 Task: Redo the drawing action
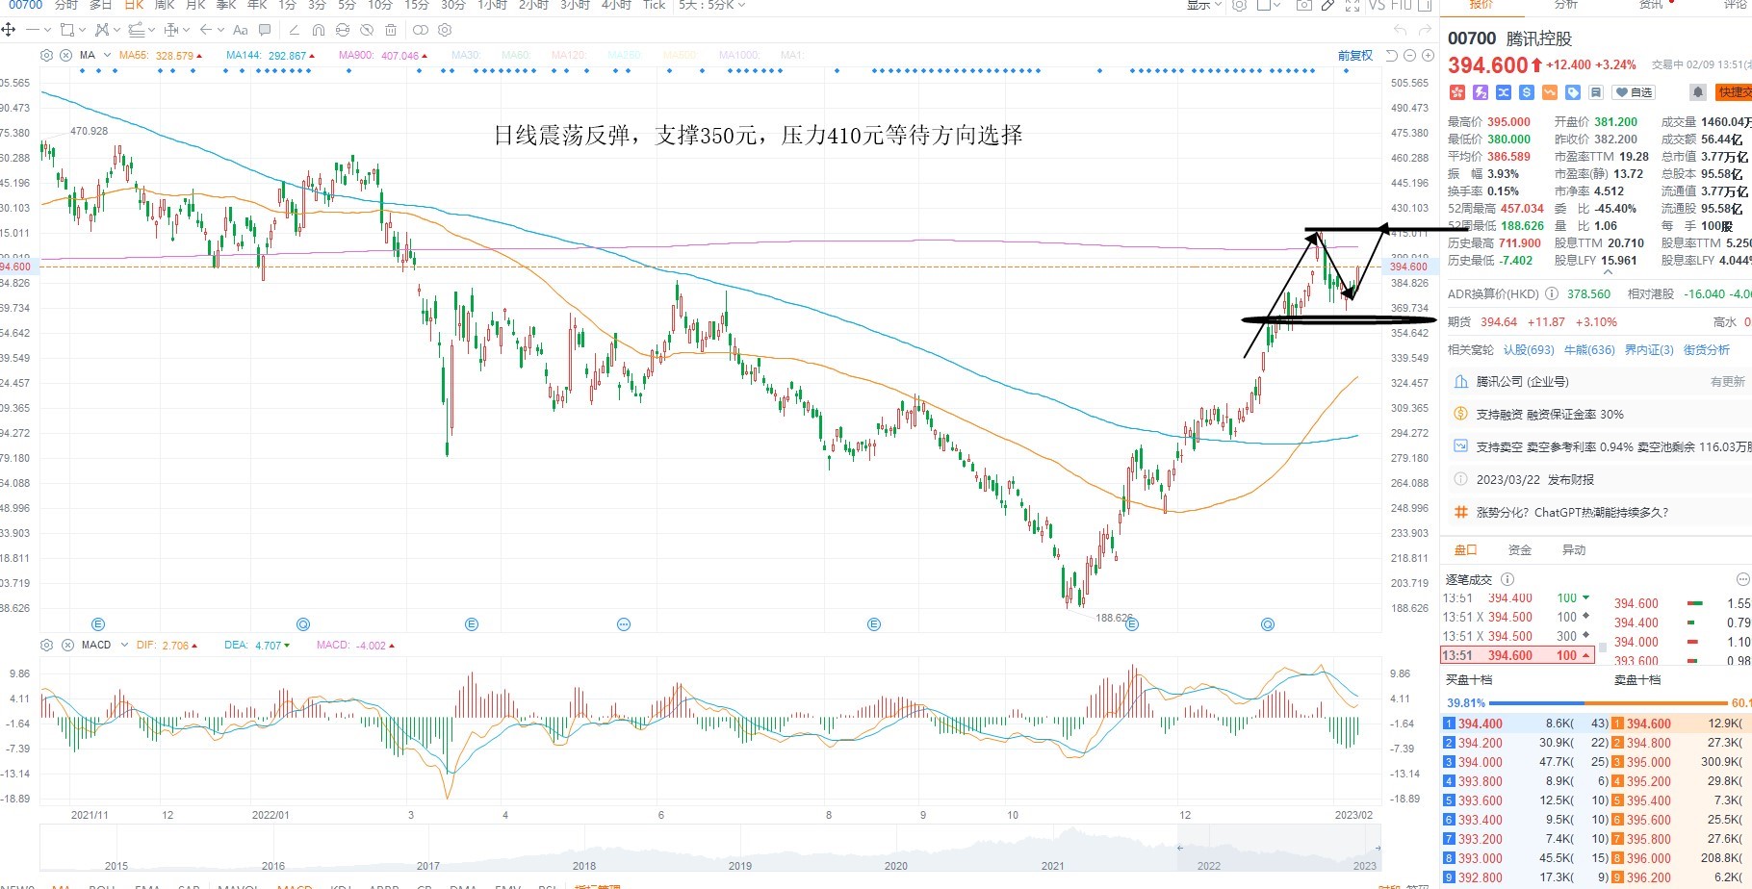click(1425, 30)
